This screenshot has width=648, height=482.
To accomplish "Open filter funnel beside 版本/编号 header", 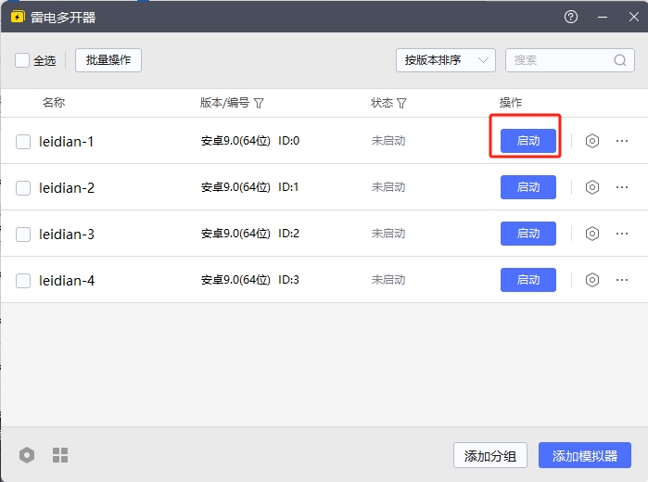I will [259, 103].
